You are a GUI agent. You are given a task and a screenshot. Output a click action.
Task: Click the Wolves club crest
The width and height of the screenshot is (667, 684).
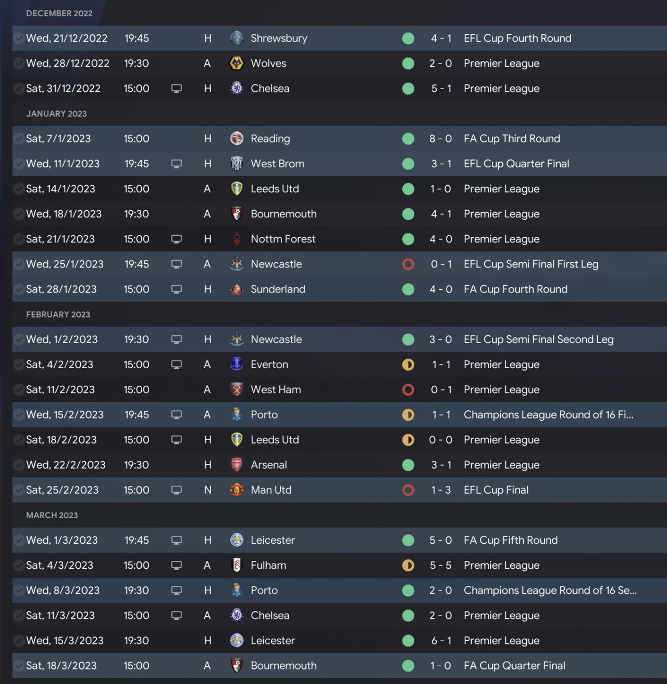237,63
